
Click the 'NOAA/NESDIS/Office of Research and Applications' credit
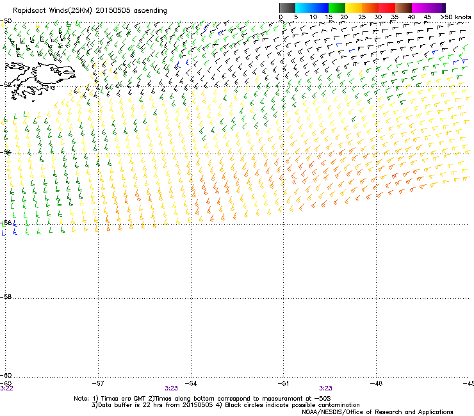click(x=377, y=412)
